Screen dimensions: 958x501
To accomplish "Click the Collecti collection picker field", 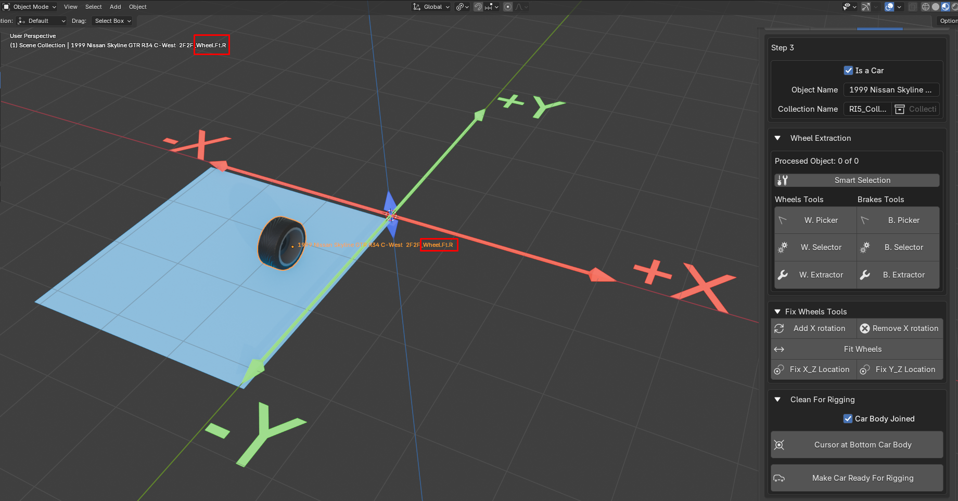I will point(916,109).
